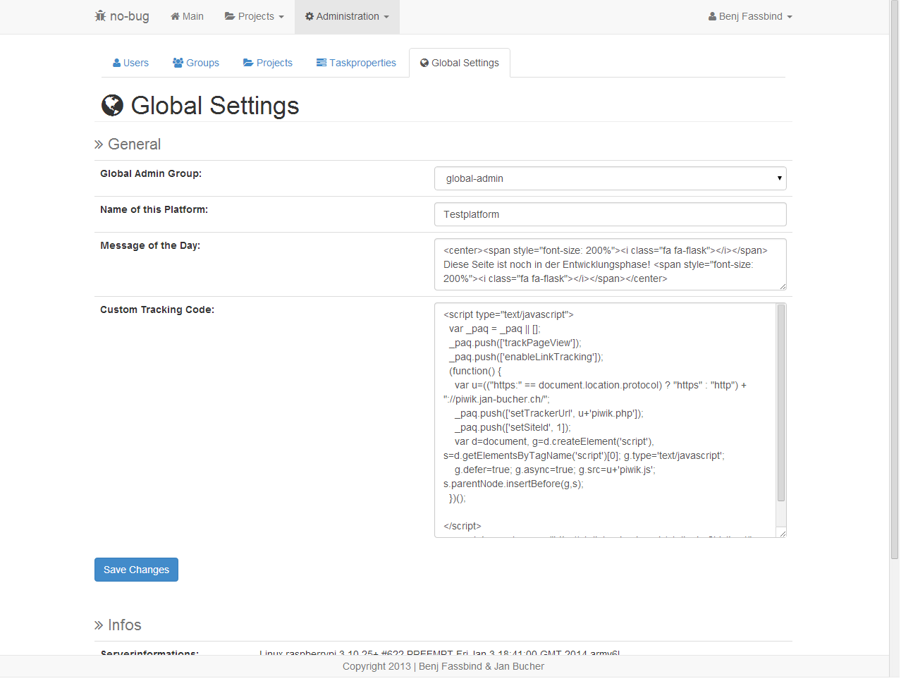901x681 pixels.
Task: Click the no-bug logo bug icon
Action: [100, 16]
